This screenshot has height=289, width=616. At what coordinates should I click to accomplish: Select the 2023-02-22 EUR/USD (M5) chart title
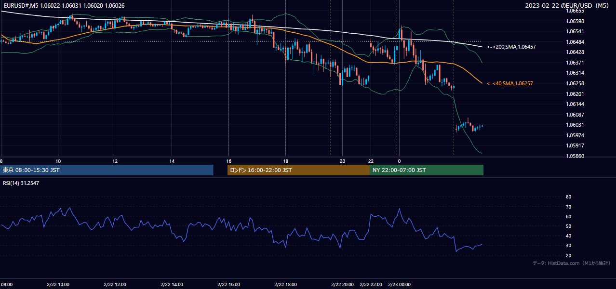click(x=568, y=5)
